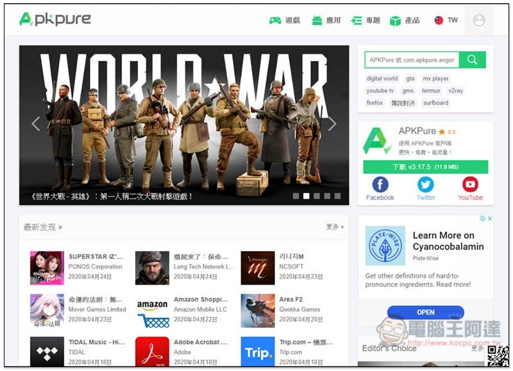Jump to third banner slide indicator
Screen dimensions: 513x371
[x=317, y=196]
